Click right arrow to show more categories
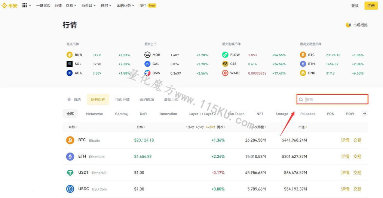The width and height of the screenshot is (383, 198). click(364, 113)
